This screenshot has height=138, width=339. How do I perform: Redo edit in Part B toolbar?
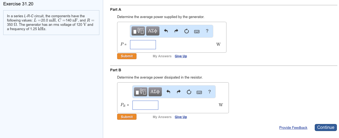point(179,92)
